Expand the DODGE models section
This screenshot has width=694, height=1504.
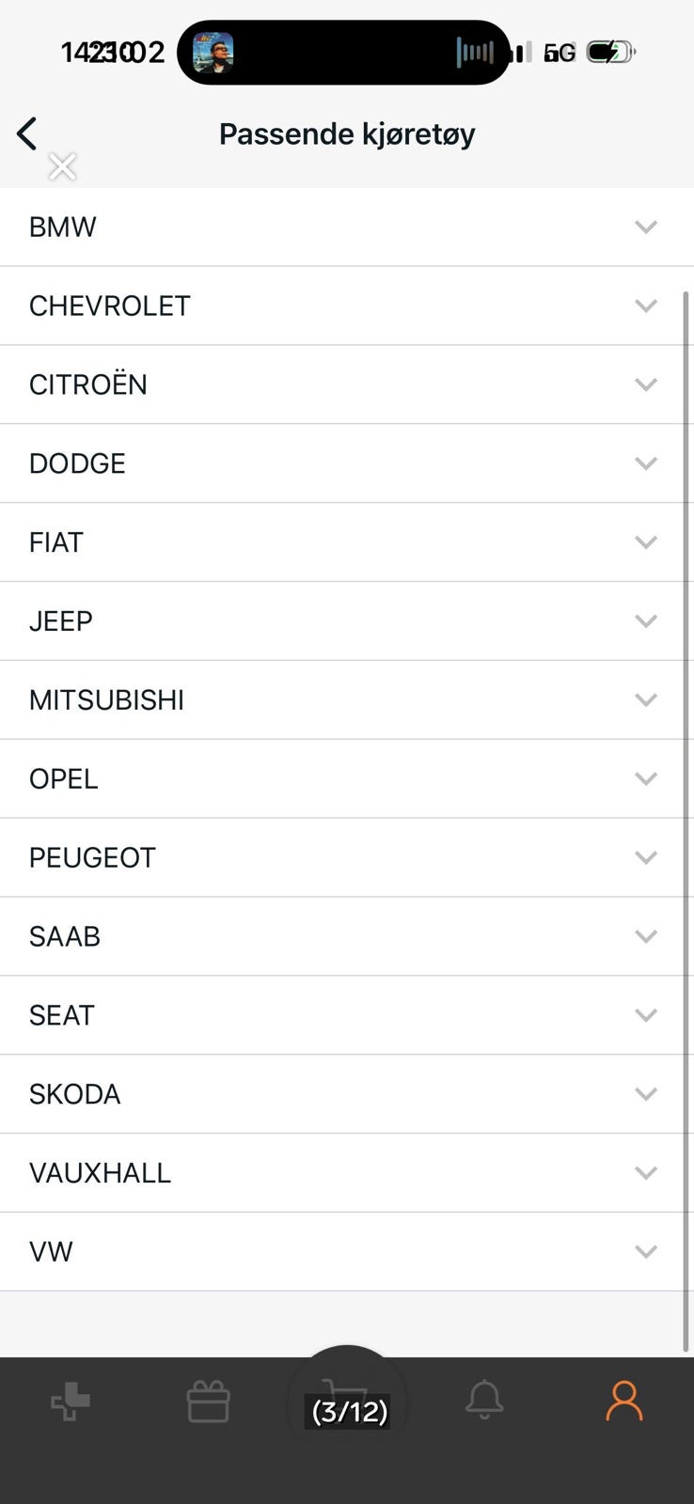coord(645,463)
